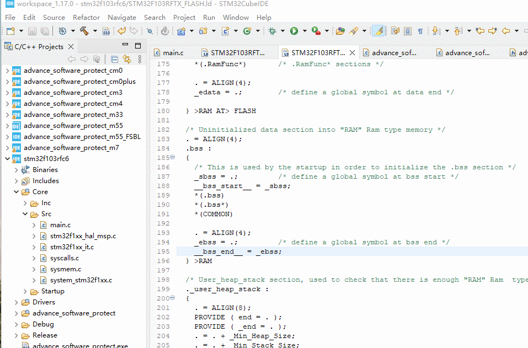This screenshot has height=348, width=528.
Task: Open the Navigate menu
Action: tap(122, 18)
